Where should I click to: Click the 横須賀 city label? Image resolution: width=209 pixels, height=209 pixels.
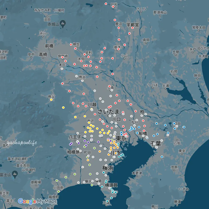(111, 185)
